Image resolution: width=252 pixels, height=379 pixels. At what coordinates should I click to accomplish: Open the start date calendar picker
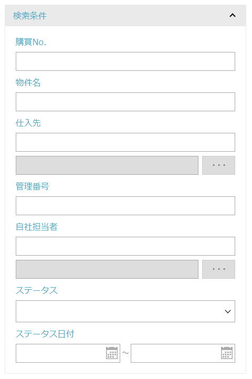click(112, 353)
